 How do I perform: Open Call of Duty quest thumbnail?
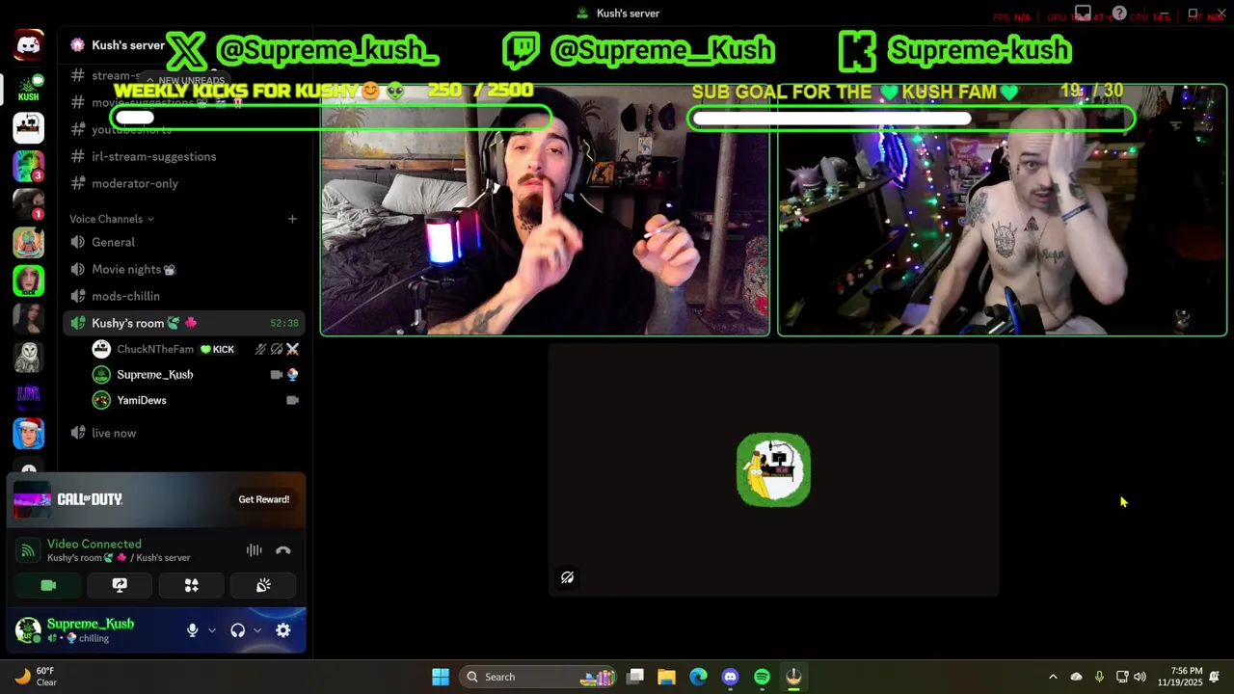32,499
